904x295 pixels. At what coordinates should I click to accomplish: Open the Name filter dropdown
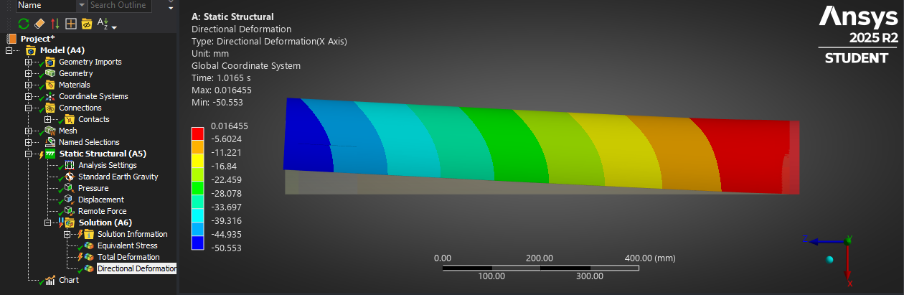pyautogui.click(x=80, y=5)
